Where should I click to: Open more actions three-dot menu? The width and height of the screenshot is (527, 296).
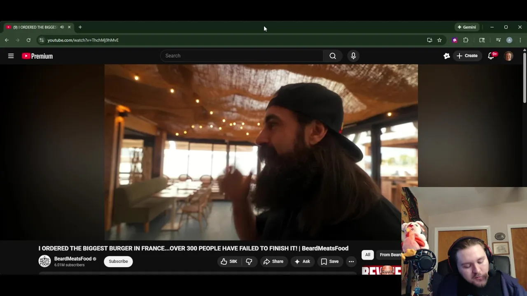(351, 261)
